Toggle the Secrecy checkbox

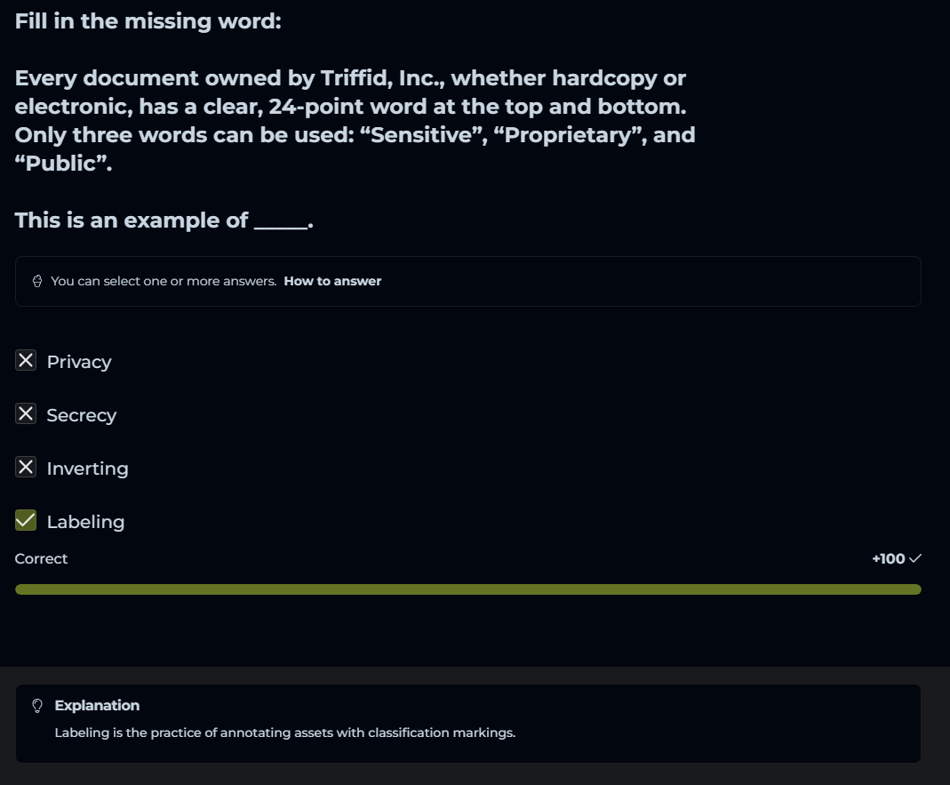coord(26,414)
